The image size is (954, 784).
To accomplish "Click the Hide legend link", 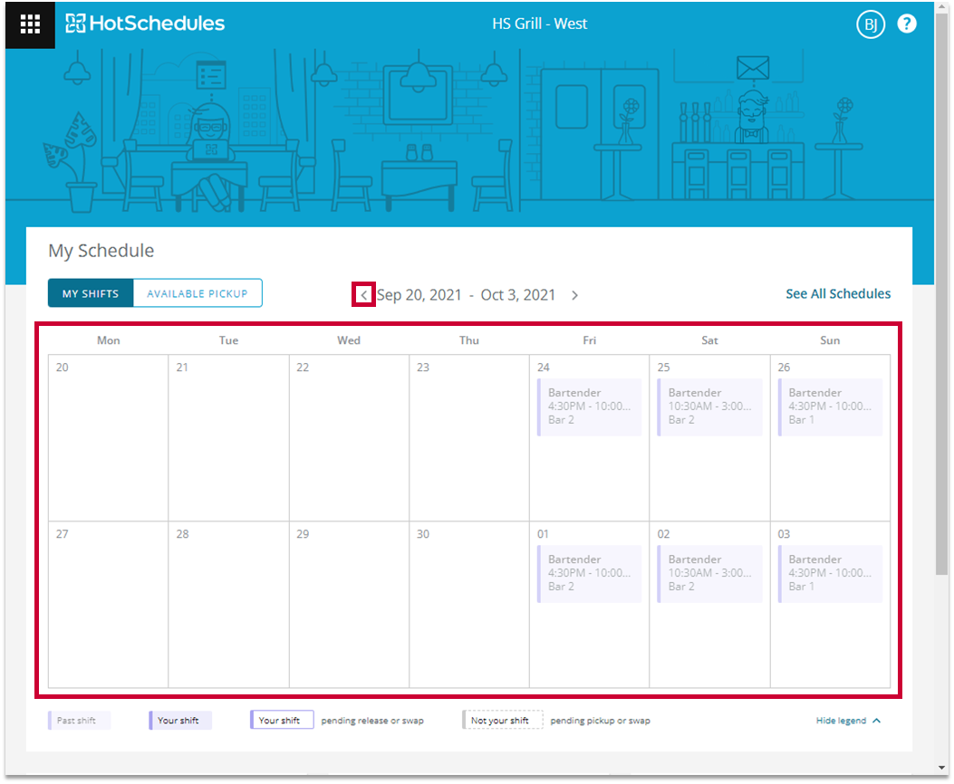I will (841, 721).
